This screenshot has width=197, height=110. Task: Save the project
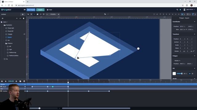point(50,10)
